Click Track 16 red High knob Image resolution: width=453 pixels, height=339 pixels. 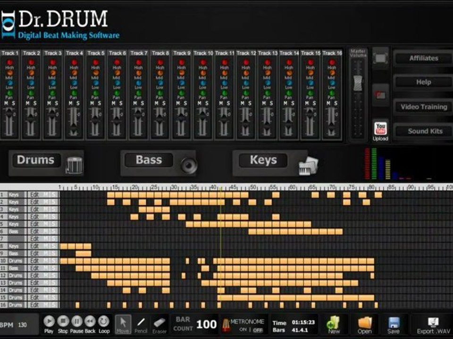pos(332,62)
